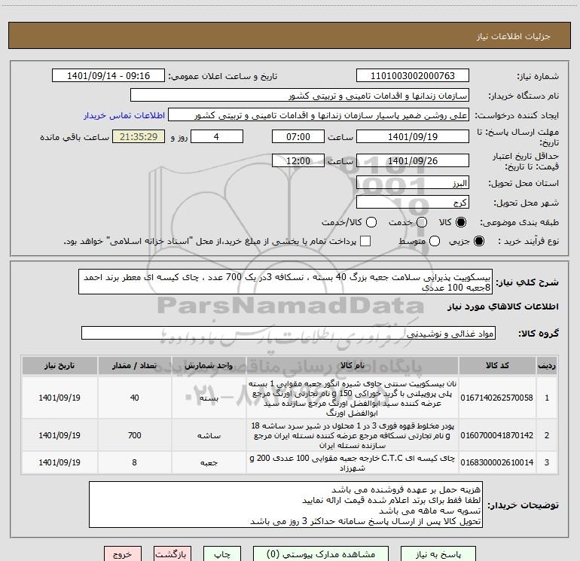Select the جزیی purchase type radio
The image size is (580, 561).
(478, 241)
